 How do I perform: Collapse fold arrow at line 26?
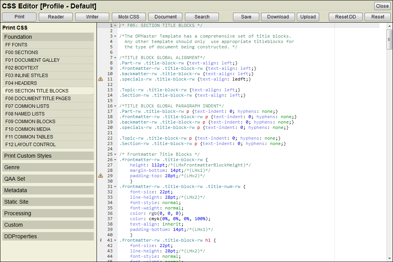[115, 160]
